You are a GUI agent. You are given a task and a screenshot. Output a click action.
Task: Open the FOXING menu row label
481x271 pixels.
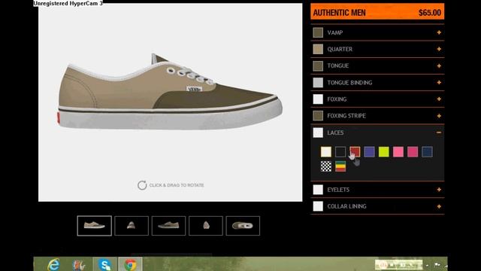click(x=337, y=99)
